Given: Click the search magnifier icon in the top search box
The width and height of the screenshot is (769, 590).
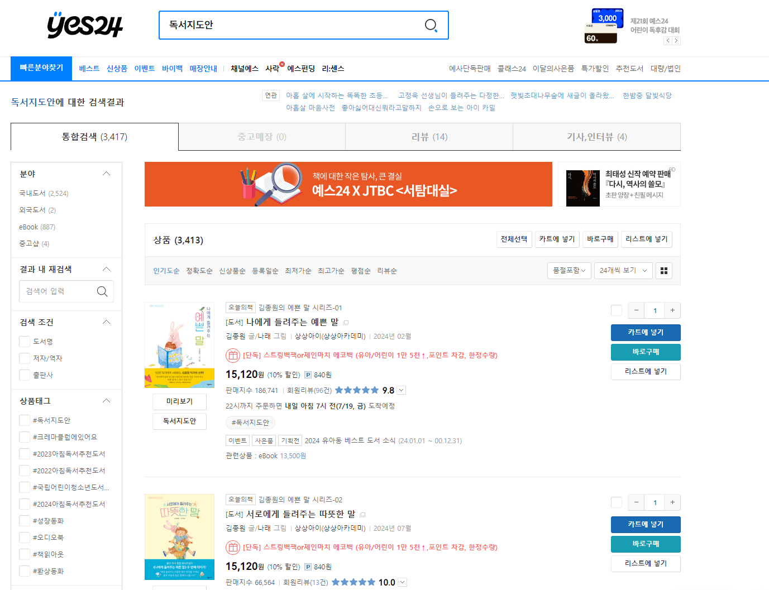Looking at the screenshot, I should pos(431,25).
